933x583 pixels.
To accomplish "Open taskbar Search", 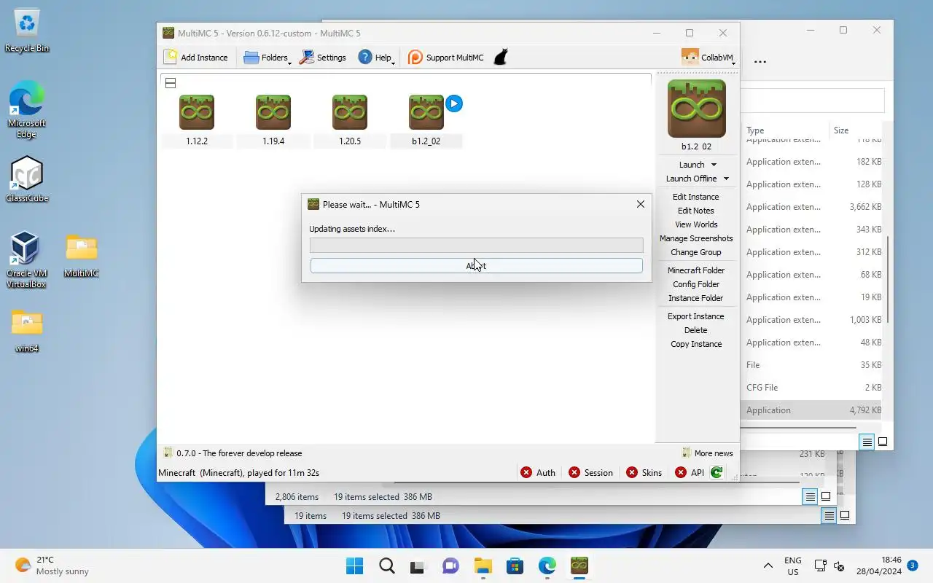I will point(387,566).
